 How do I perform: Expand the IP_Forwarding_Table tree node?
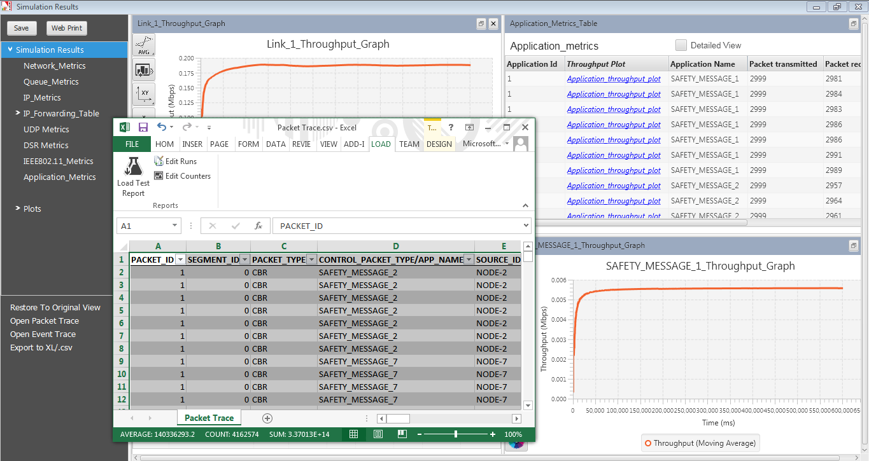pos(17,113)
